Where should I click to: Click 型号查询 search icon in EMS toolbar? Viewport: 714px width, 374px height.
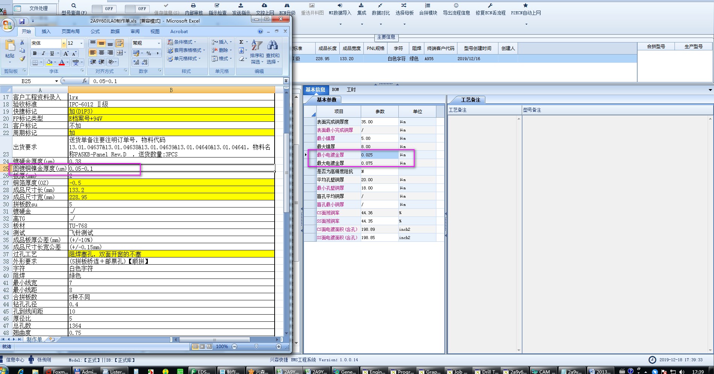tap(74, 6)
